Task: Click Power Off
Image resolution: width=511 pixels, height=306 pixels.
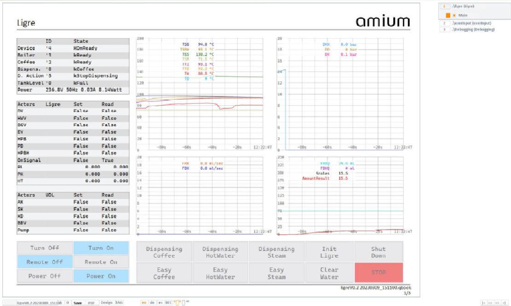Action: [x=45, y=276]
